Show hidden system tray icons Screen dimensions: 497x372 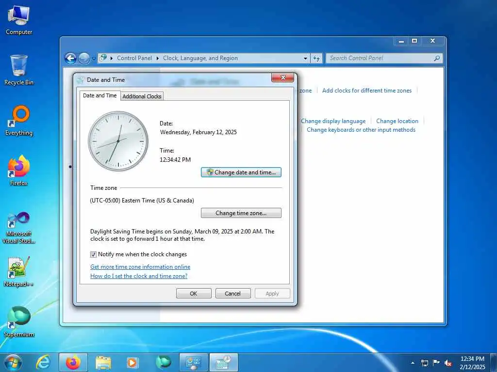pos(413,363)
